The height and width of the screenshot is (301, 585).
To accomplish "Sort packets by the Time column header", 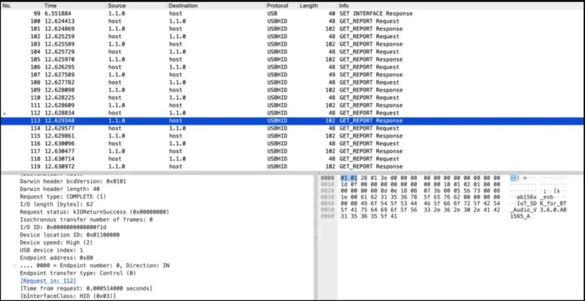I will click(x=75, y=6).
